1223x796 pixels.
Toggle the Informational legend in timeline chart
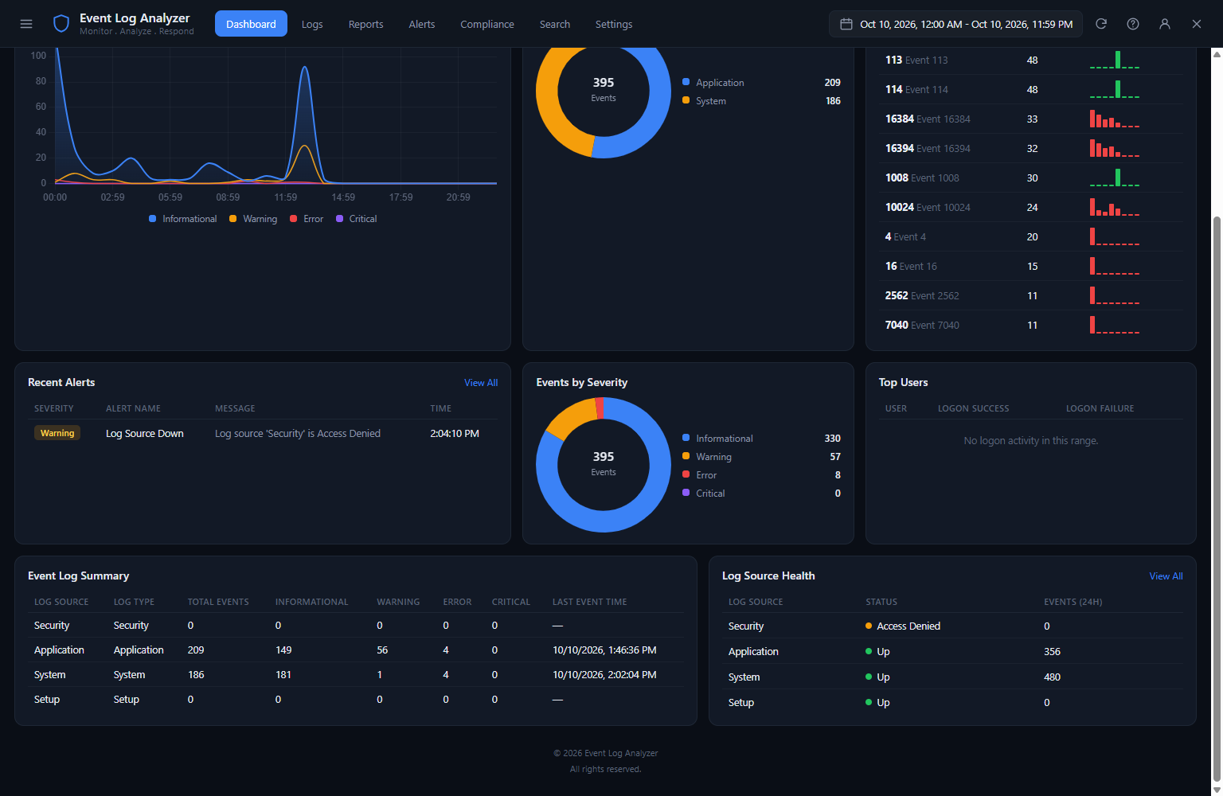pyautogui.click(x=182, y=219)
